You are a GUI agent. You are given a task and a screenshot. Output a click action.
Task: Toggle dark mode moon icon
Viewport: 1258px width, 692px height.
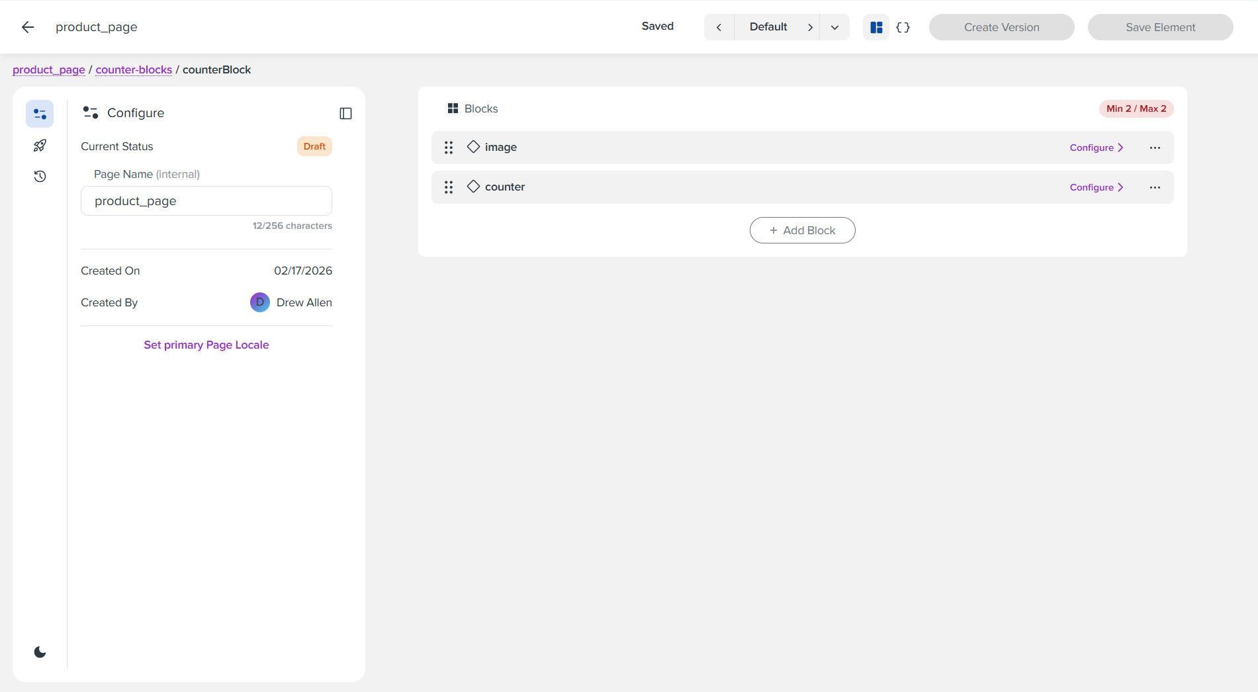[40, 652]
